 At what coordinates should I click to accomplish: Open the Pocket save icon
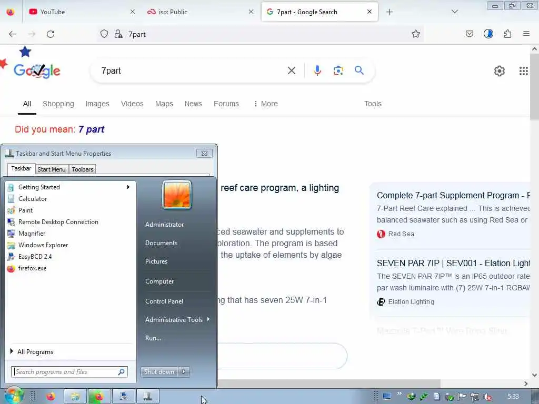(469, 34)
